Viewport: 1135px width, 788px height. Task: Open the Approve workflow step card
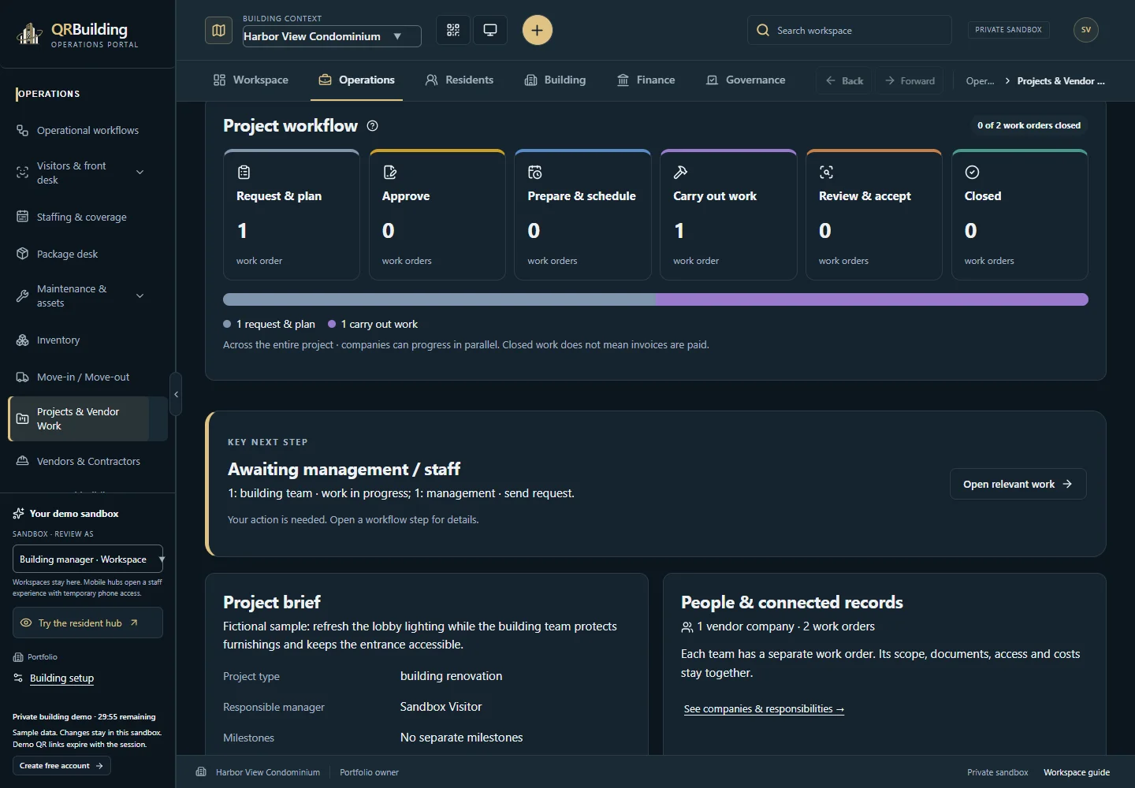point(437,214)
